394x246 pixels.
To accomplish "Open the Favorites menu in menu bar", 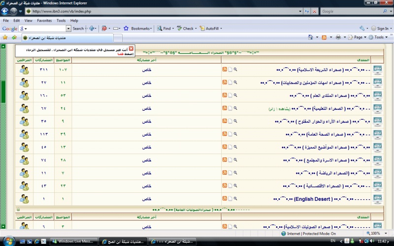I will (x=44, y=21).
